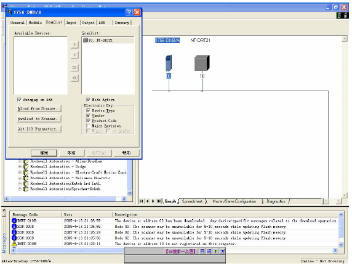Click the info icon of DNET:010B message
352x266 pixels.
click(x=14, y=220)
